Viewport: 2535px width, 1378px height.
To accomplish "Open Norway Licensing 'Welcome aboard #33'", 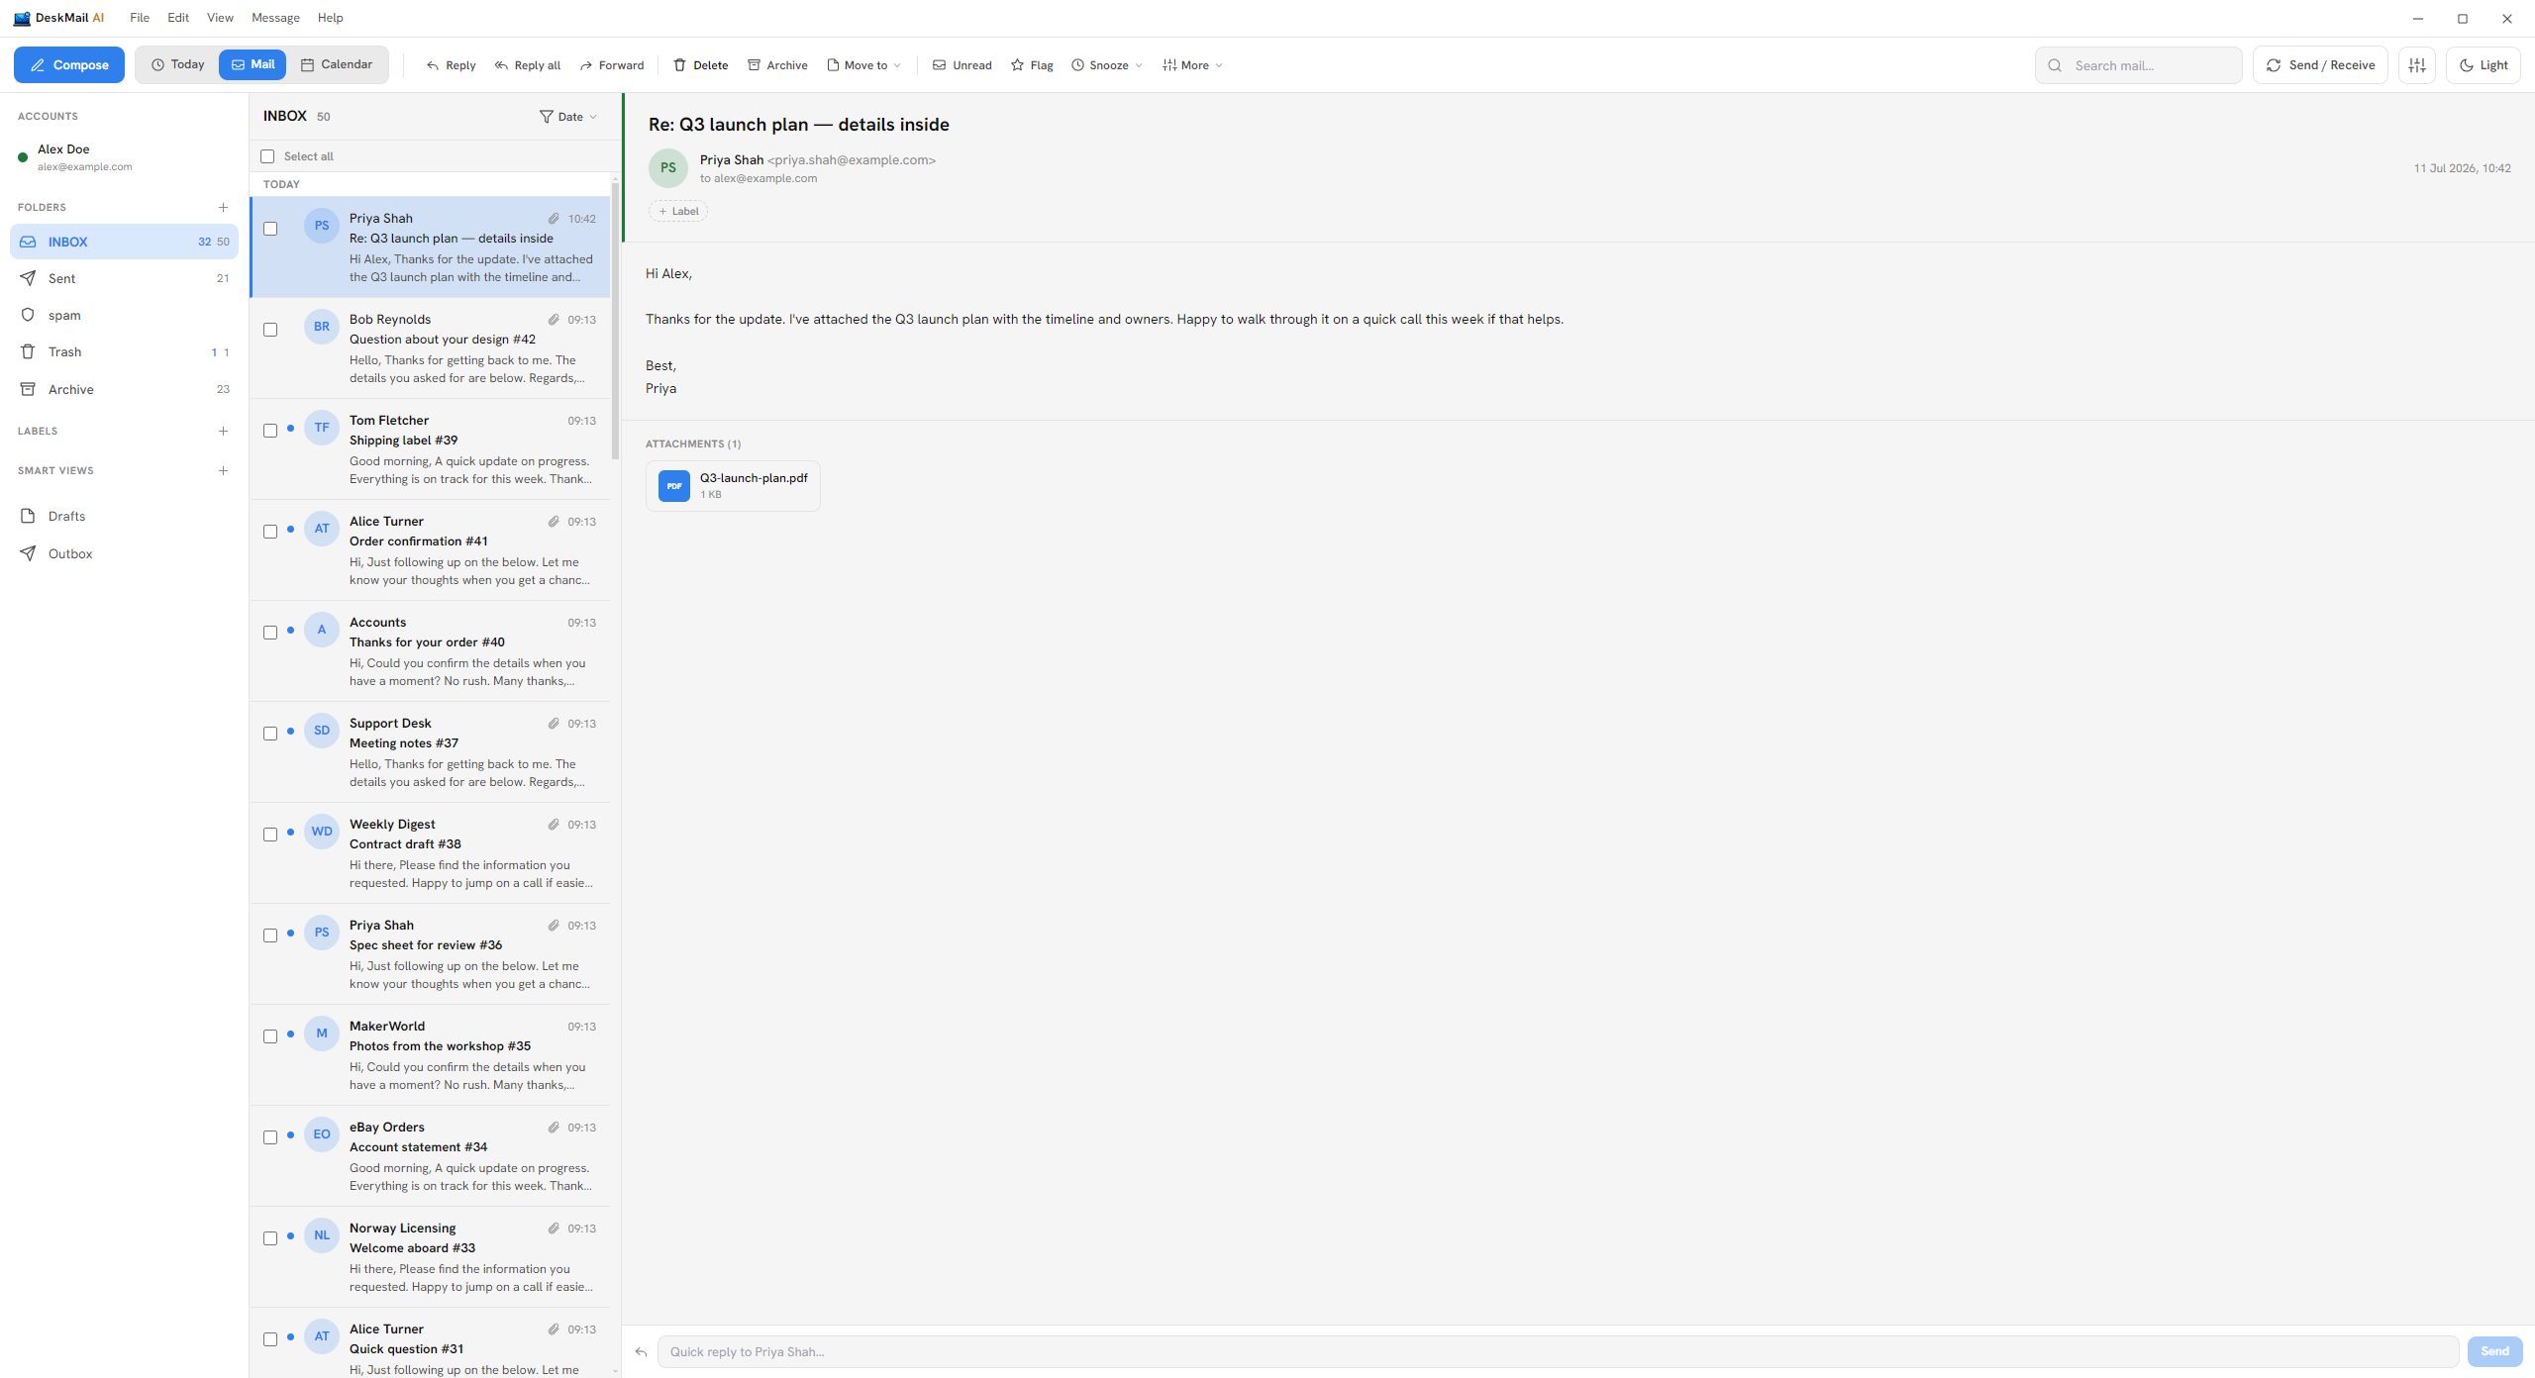I will click(431, 1257).
